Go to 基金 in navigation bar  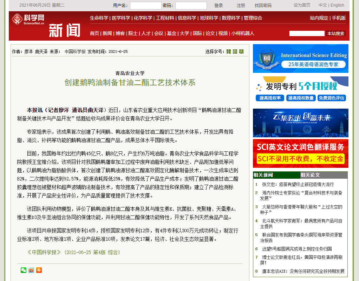click(171, 33)
